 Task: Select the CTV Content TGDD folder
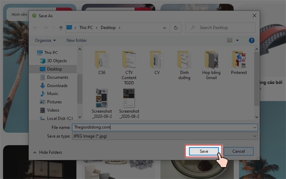129,68
